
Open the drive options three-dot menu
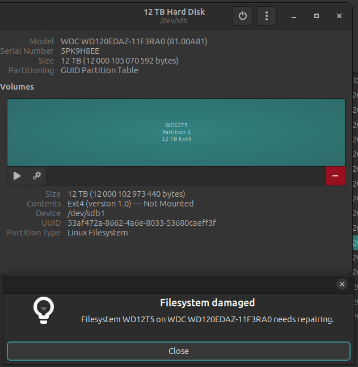coord(267,16)
